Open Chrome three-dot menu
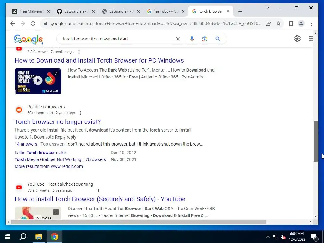324x243 pixels. tap(311, 23)
